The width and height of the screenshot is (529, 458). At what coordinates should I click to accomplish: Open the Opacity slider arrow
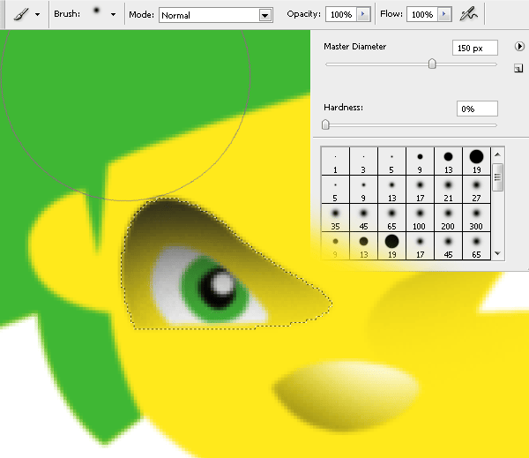[363, 14]
